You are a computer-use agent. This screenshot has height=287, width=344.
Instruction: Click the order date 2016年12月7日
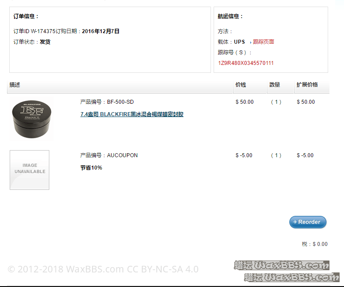100,31
